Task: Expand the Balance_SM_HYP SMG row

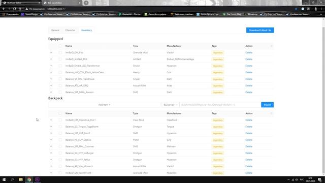Action: (x=51, y=133)
